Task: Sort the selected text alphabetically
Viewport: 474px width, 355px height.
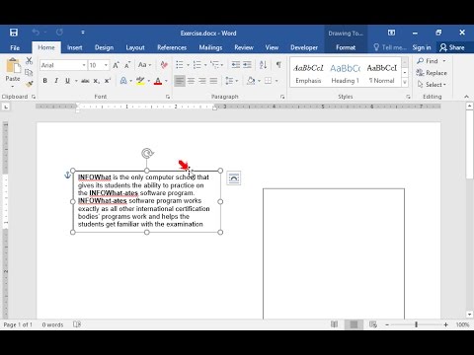Action: pos(263,65)
